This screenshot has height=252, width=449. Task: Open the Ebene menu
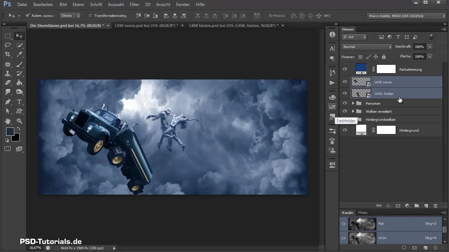click(x=78, y=5)
